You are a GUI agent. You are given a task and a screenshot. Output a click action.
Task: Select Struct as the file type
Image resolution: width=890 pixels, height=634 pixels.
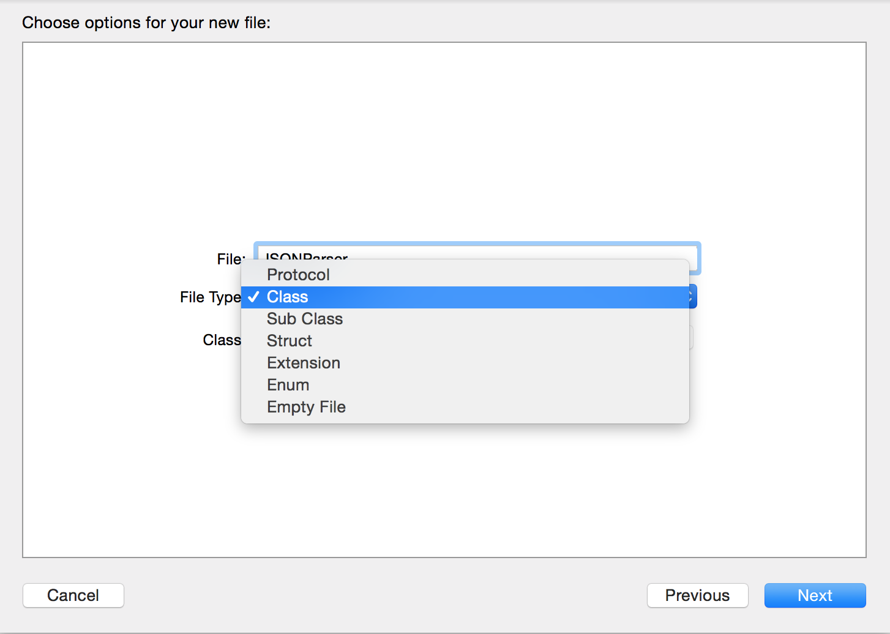[290, 341]
